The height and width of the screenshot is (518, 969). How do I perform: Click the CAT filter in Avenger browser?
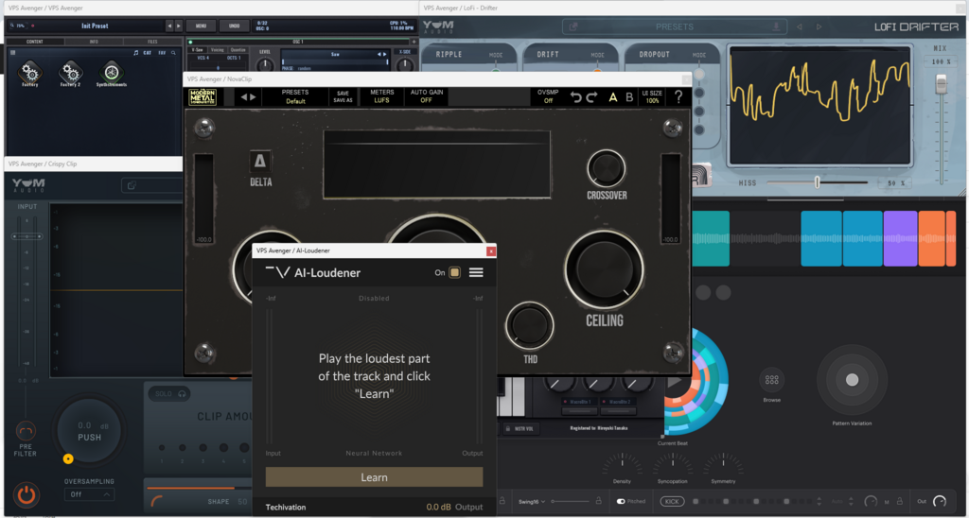[148, 53]
